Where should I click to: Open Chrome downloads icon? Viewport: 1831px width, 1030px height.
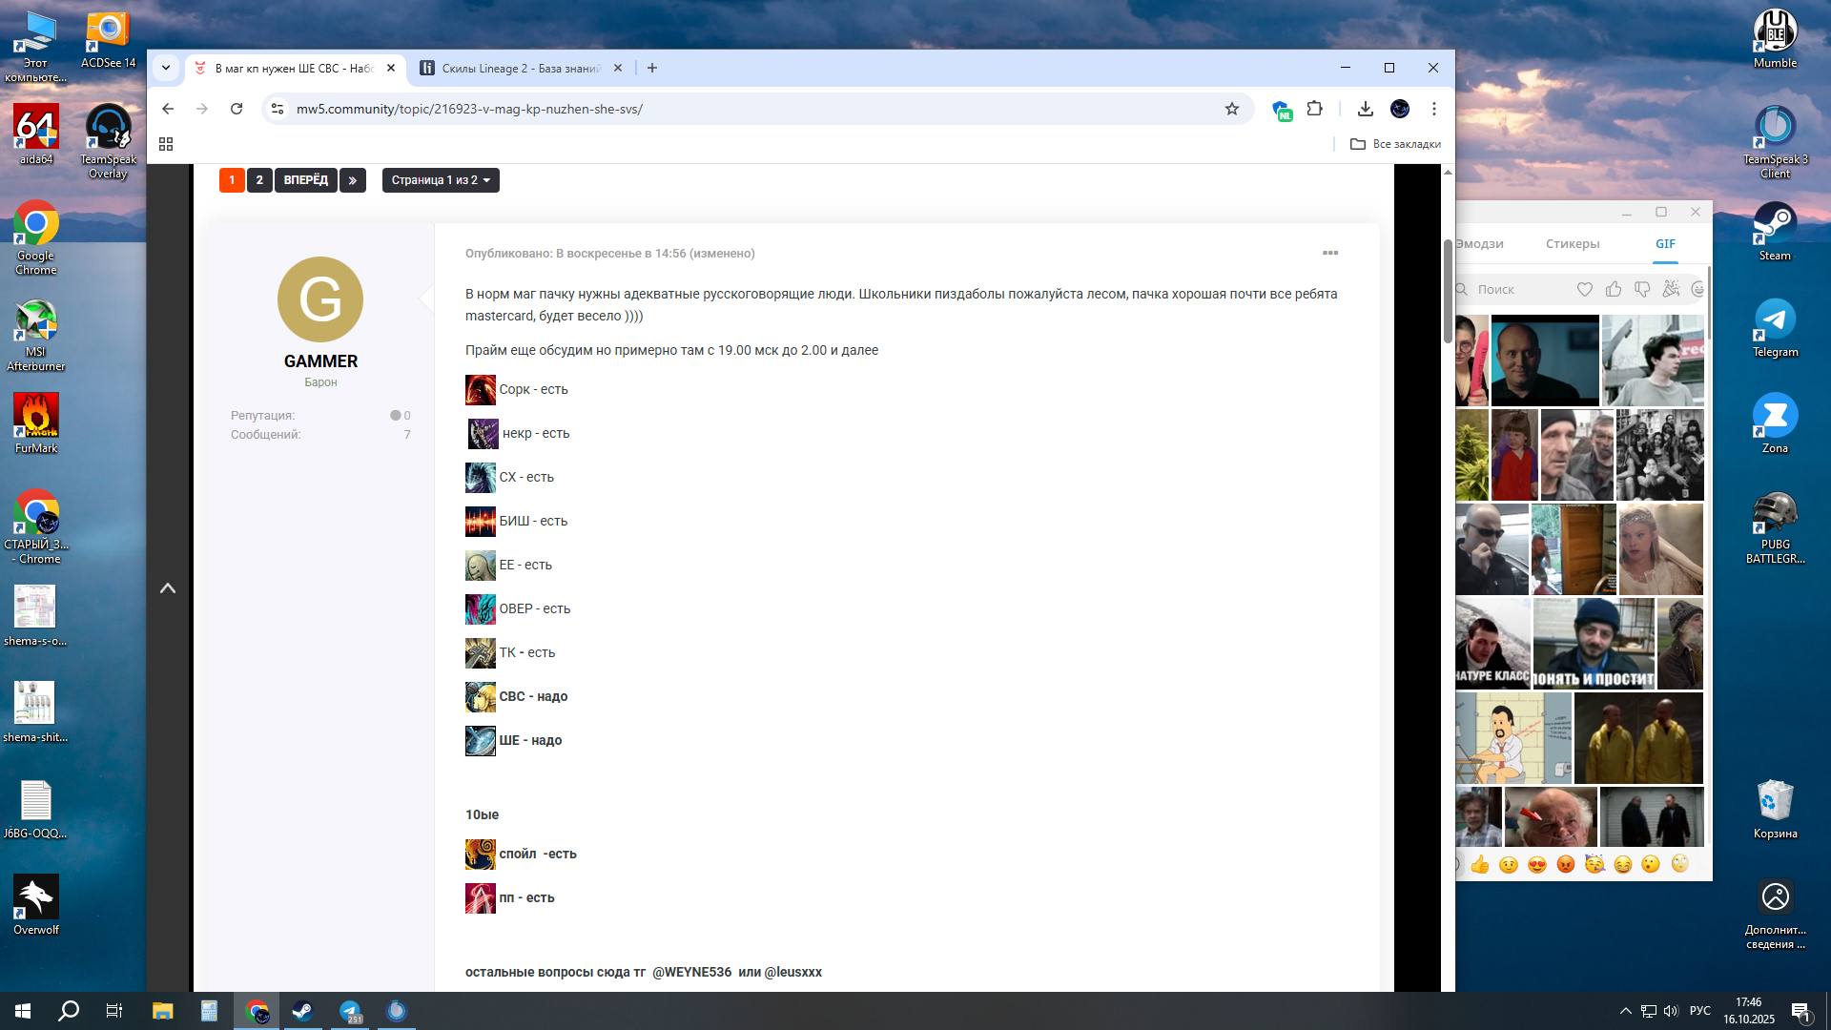[1365, 109]
